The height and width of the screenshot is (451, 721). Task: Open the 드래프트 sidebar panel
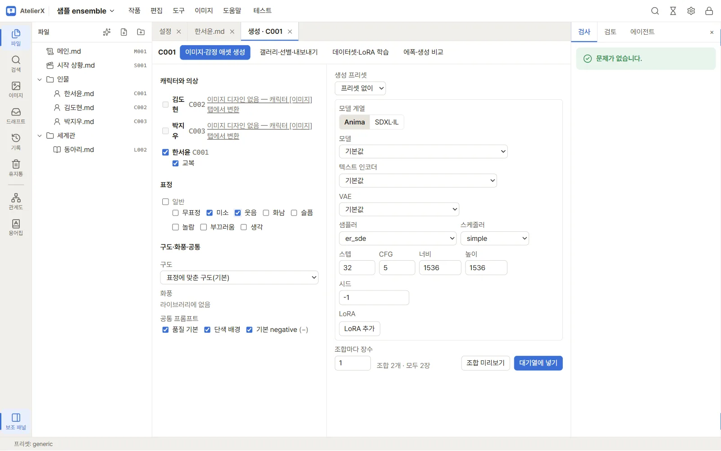point(16,116)
